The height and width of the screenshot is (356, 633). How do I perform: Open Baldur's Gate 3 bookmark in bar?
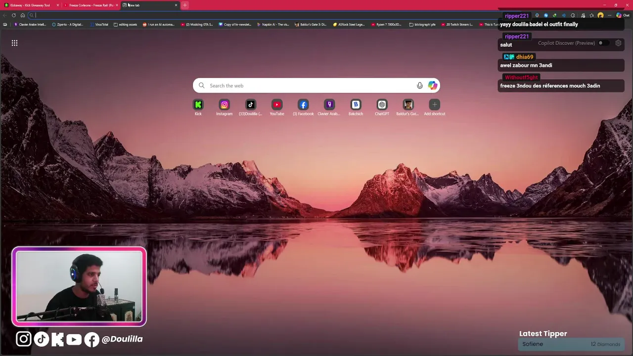pos(311,24)
